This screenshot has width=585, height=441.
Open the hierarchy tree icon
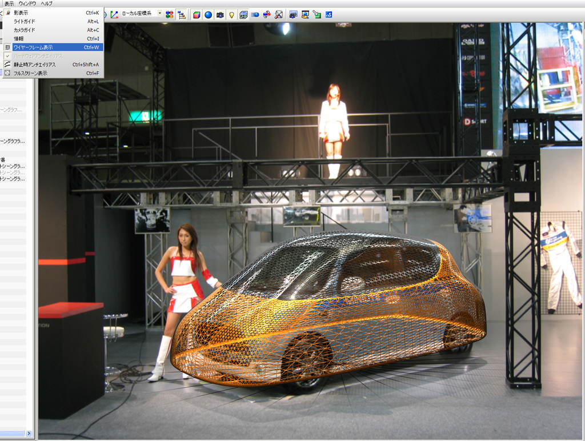coord(181,14)
